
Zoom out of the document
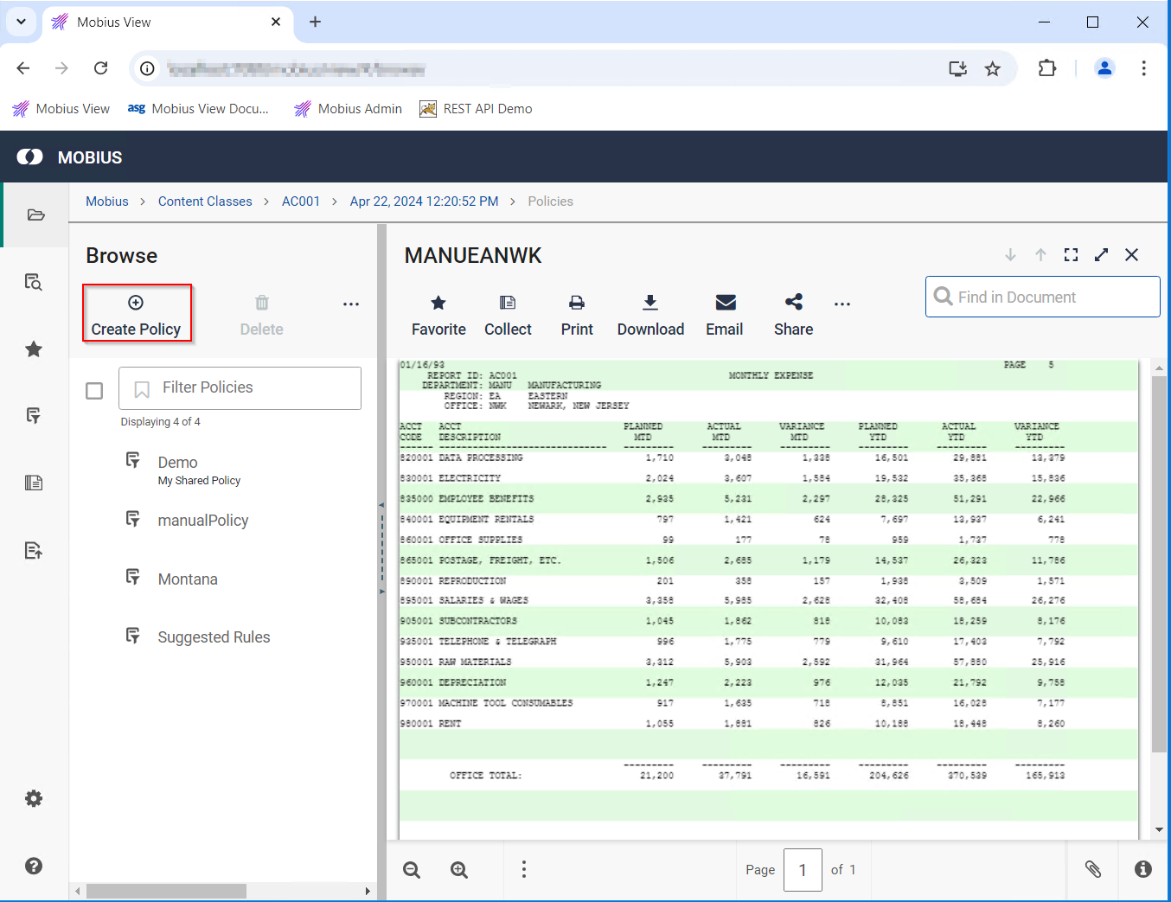(x=412, y=870)
